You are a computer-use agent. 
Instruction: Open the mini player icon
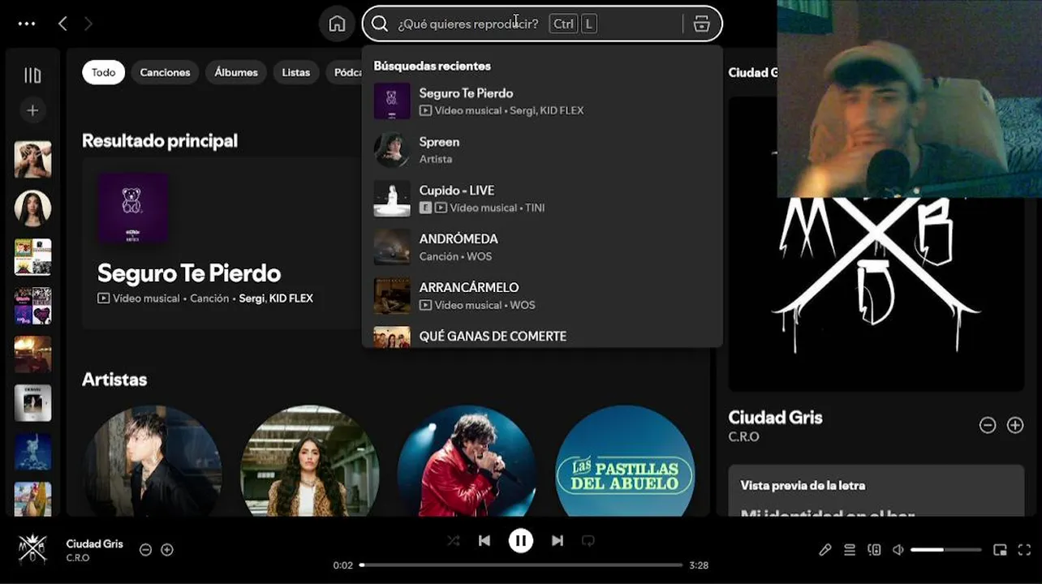tap(1000, 549)
